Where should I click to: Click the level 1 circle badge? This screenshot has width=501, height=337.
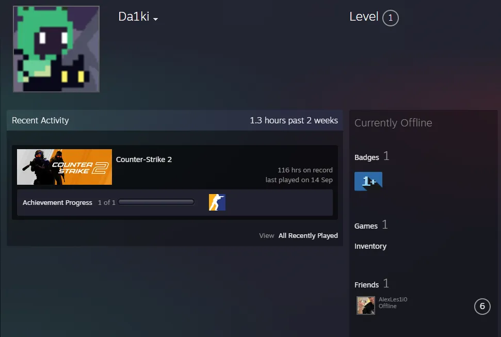(x=391, y=18)
